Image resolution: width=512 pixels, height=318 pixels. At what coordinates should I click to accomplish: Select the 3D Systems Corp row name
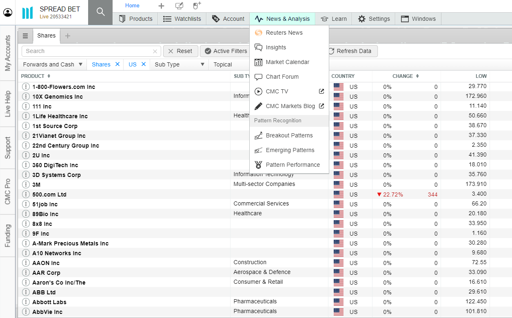(x=57, y=175)
